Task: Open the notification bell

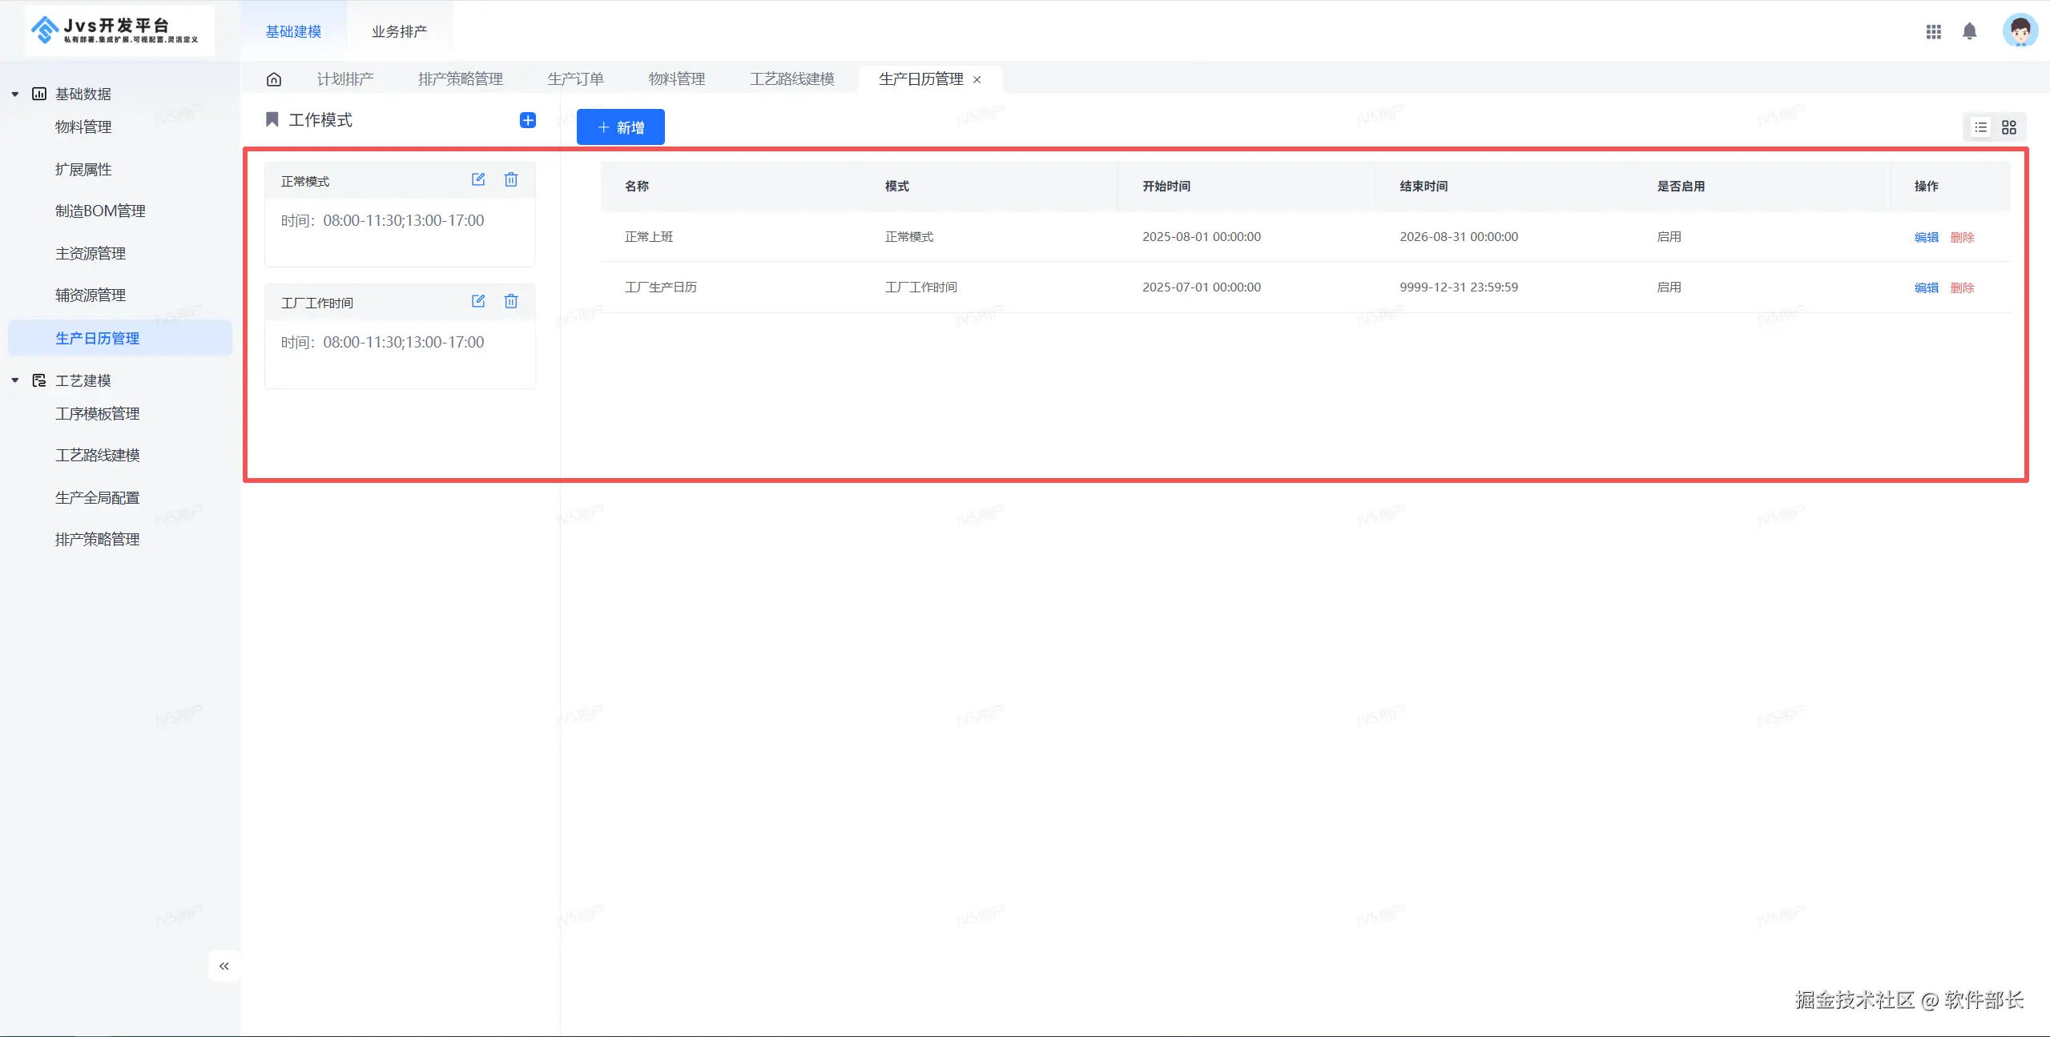Action: click(x=1969, y=31)
